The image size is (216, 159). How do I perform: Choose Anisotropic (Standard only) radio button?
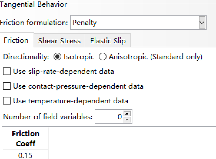(x=103, y=57)
